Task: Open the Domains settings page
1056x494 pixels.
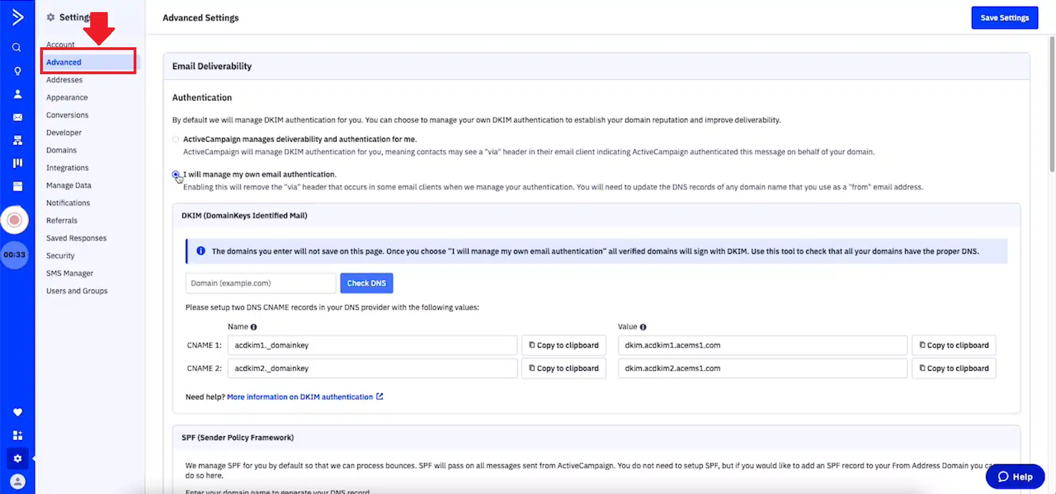Action: (62, 150)
